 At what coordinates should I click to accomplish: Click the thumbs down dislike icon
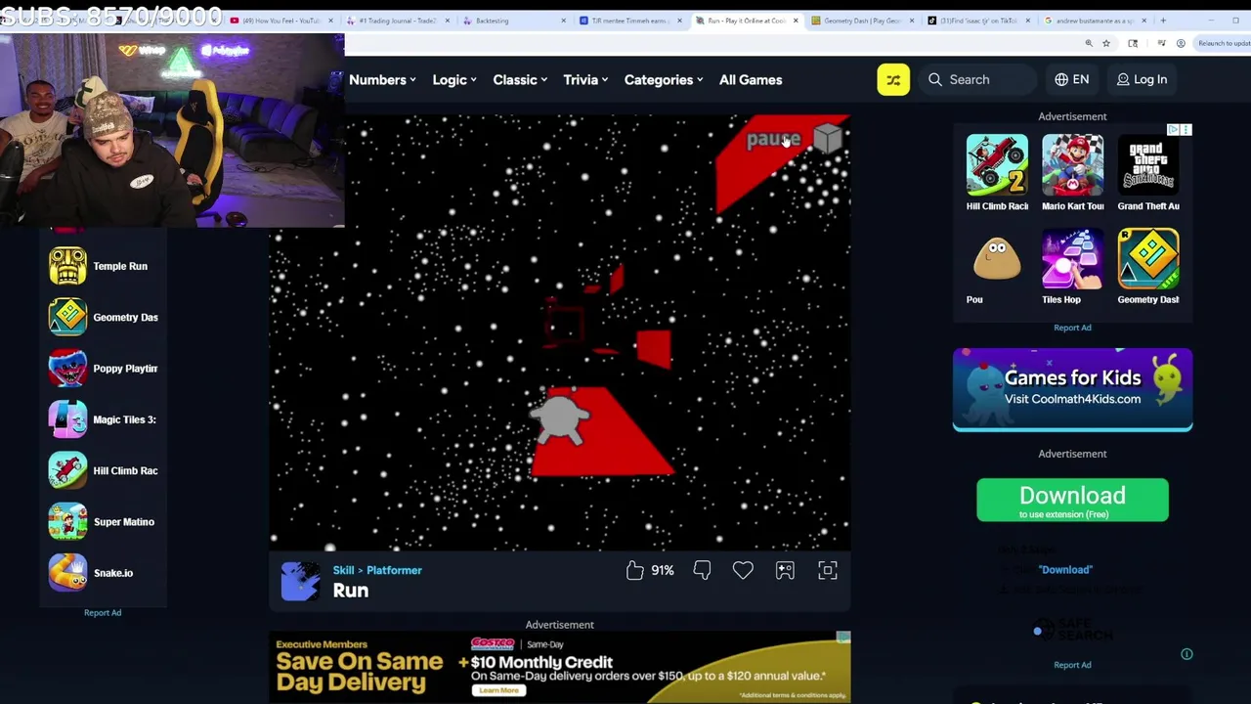coord(702,570)
